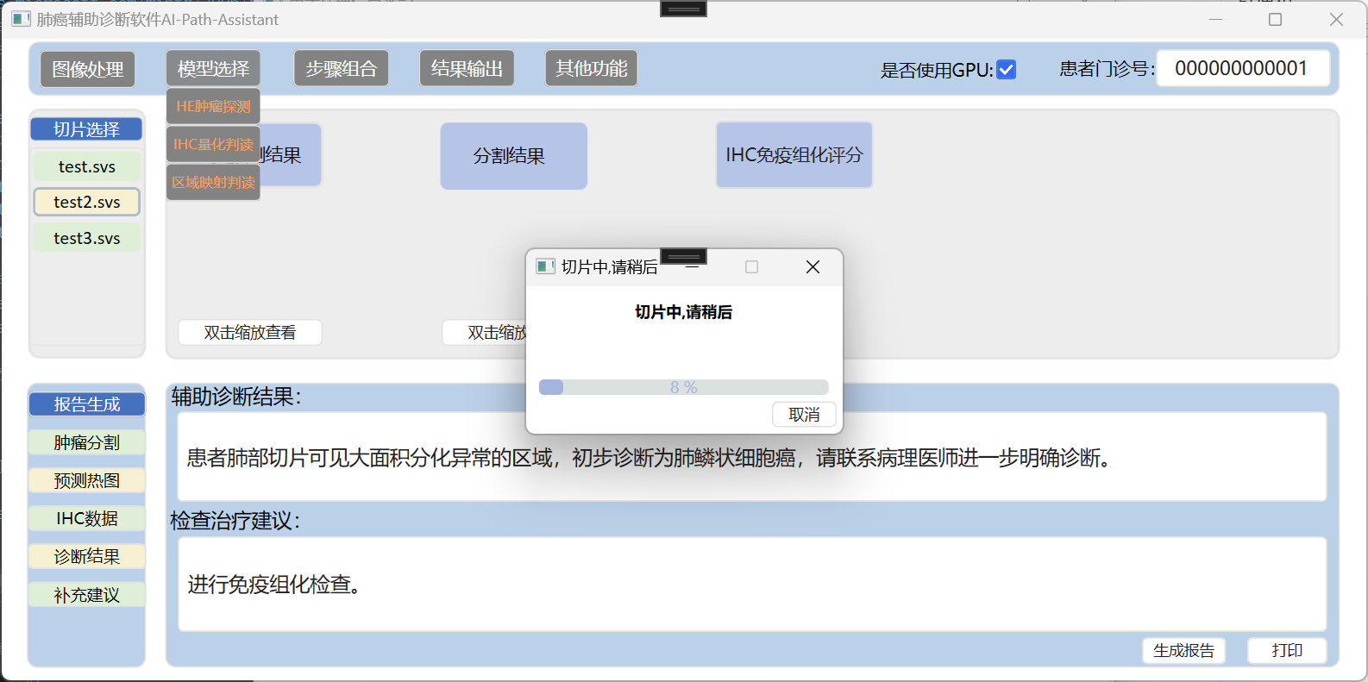
Task: Minimize the 切片中,请稍后 dialog
Action: [692, 267]
